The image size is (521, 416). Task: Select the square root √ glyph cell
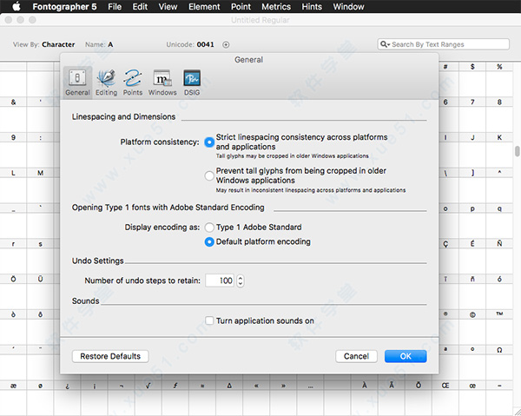tap(148, 398)
